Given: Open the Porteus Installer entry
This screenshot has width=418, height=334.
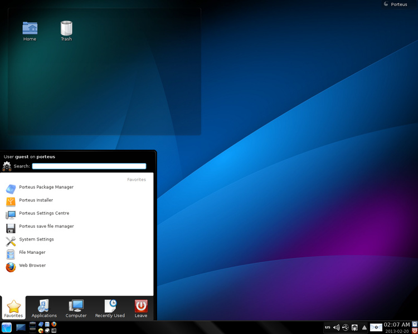Looking at the screenshot, I should click(x=76, y=202).
